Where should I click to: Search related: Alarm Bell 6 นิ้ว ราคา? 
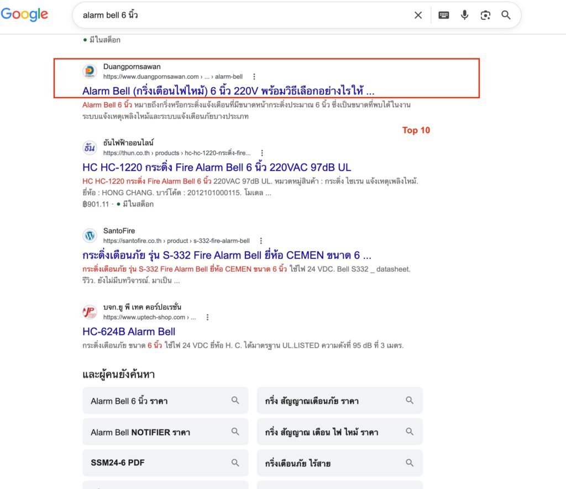click(165, 400)
